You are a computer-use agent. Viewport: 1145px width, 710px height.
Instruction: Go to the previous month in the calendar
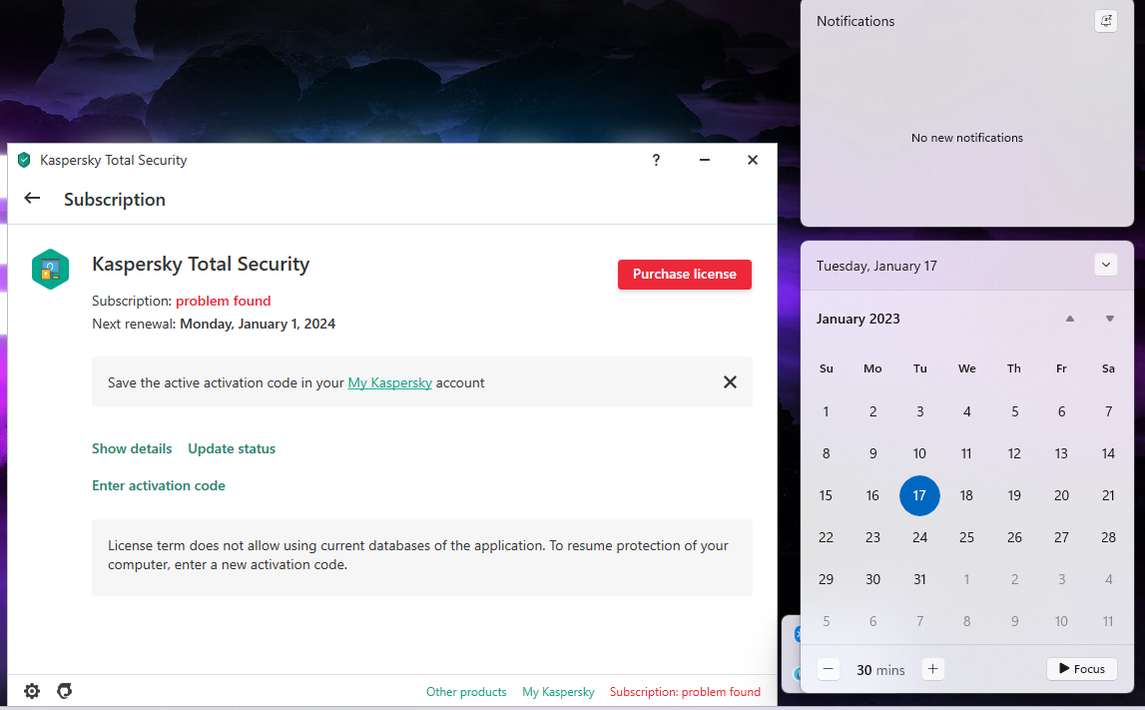pos(1070,319)
